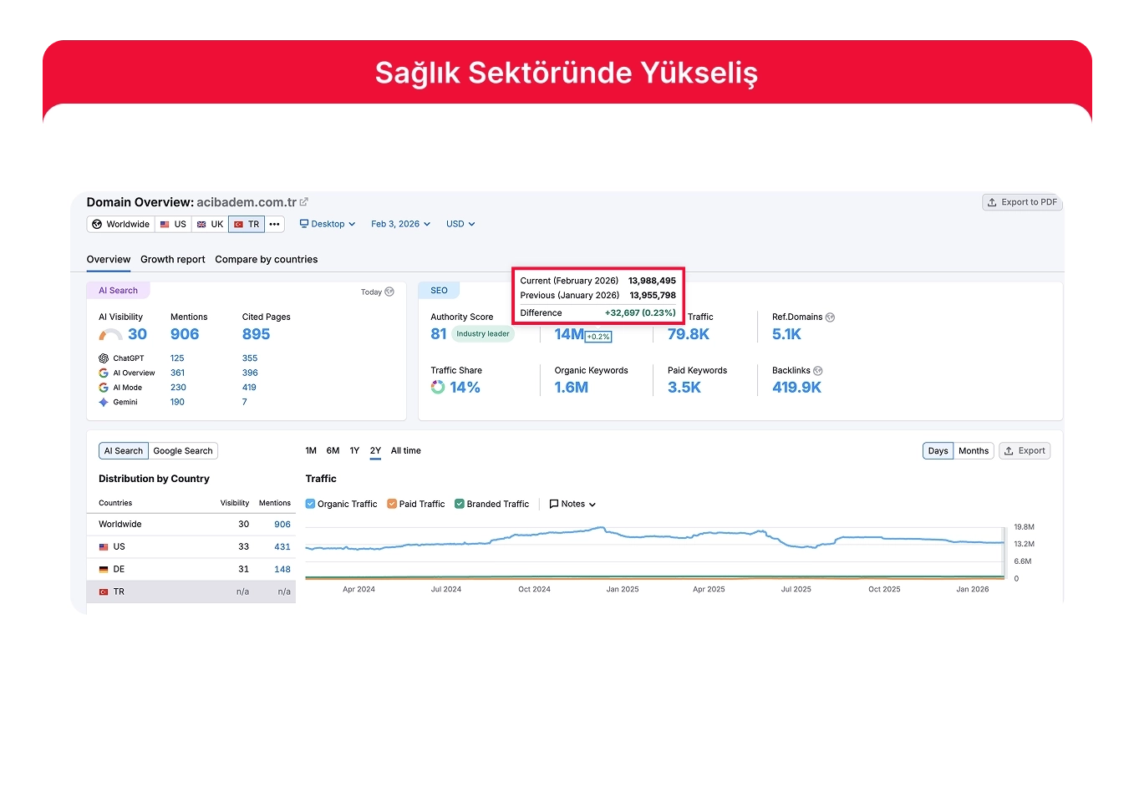Viewport: 1134px width, 807px height.
Task: Open the Compare by countries tab
Action: click(266, 260)
